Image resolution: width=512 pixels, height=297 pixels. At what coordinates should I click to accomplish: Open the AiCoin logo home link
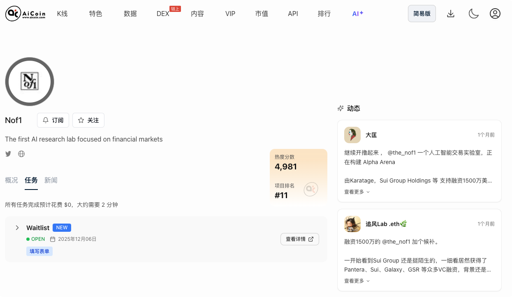(x=25, y=14)
